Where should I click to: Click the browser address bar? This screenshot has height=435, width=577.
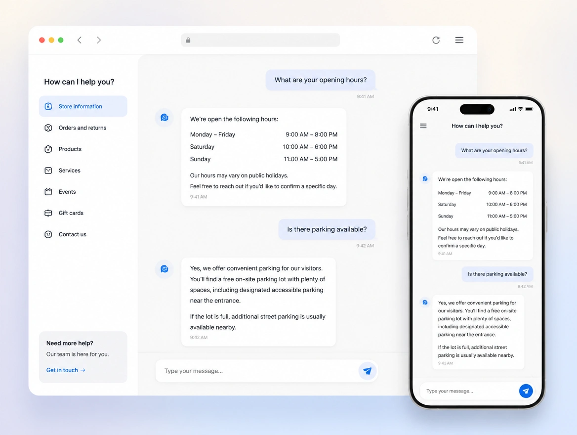point(260,40)
